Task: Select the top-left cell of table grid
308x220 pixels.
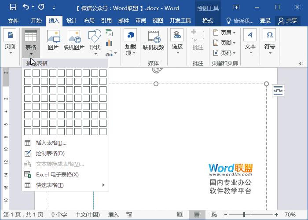Action: click(28, 73)
